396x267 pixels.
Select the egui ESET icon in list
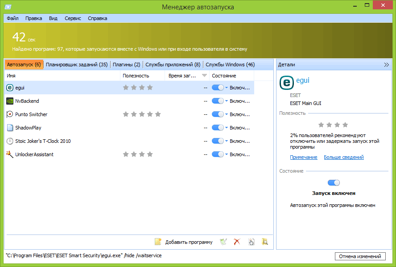(x=10, y=88)
